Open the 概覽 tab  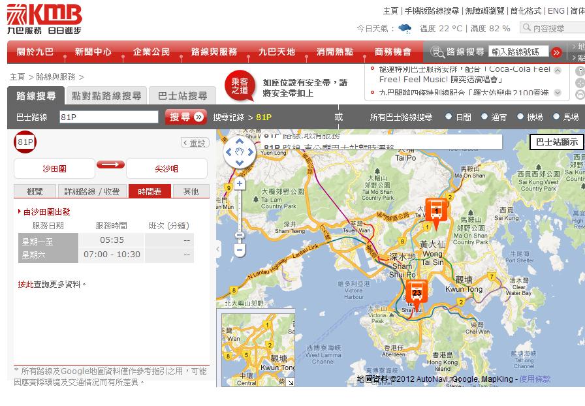click(x=35, y=191)
